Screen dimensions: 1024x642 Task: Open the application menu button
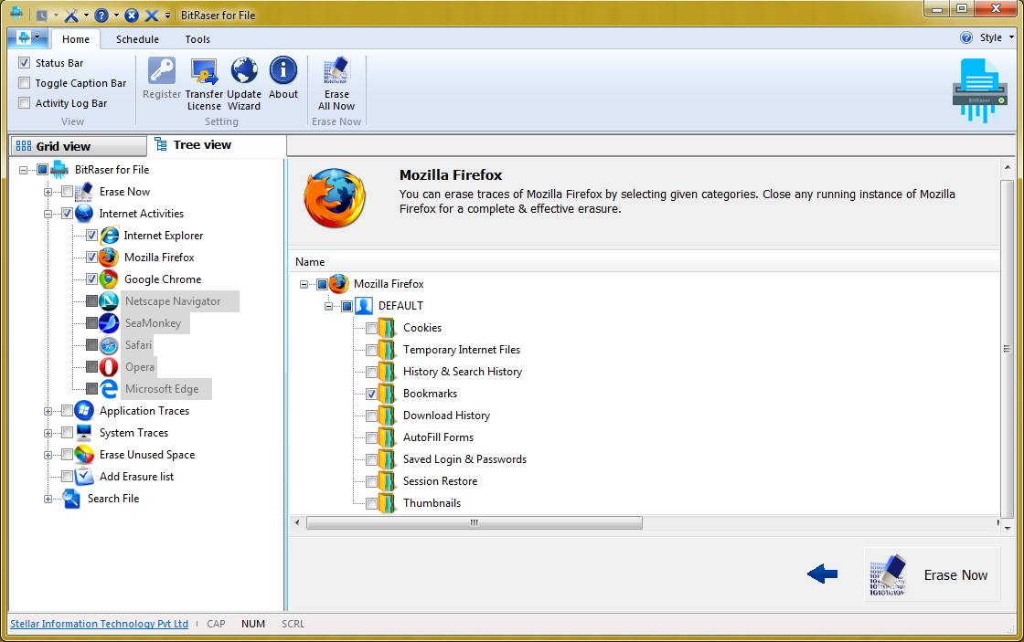pos(28,37)
